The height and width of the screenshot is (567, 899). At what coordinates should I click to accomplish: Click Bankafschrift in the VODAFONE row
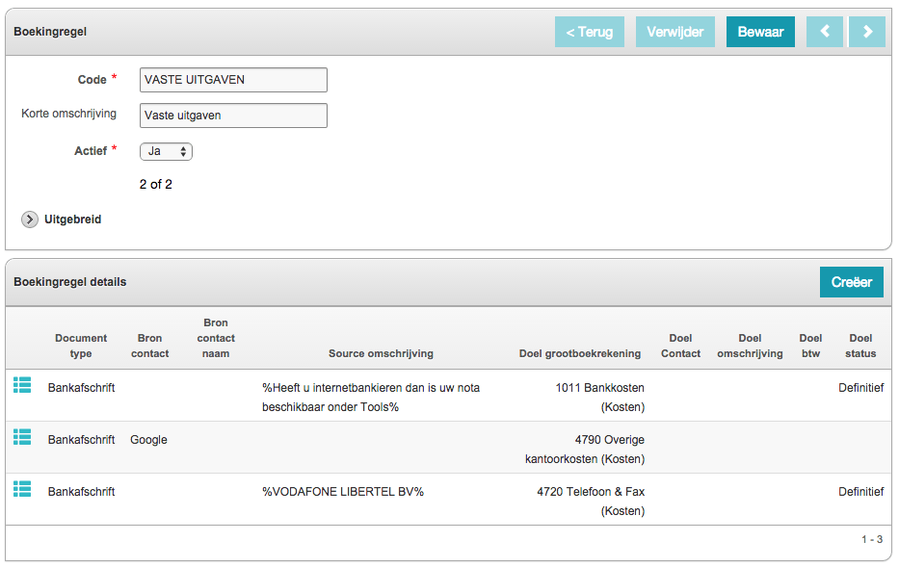click(x=81, y=491)
